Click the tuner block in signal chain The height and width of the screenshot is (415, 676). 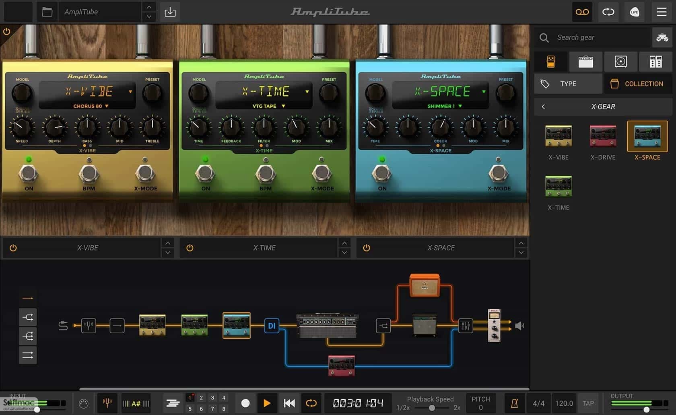[89, 325]
